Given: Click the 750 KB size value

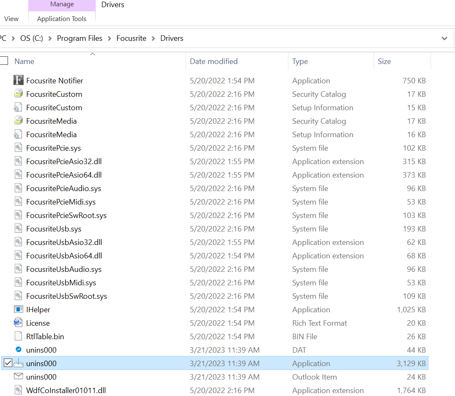Looking at the screenshot, I should point(414,80).
